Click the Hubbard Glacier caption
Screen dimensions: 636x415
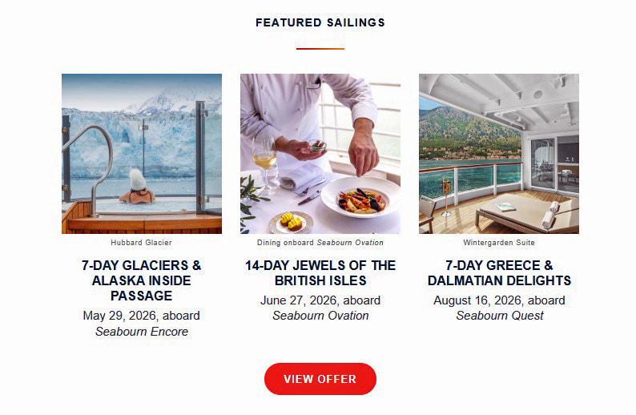click(142, 242)
